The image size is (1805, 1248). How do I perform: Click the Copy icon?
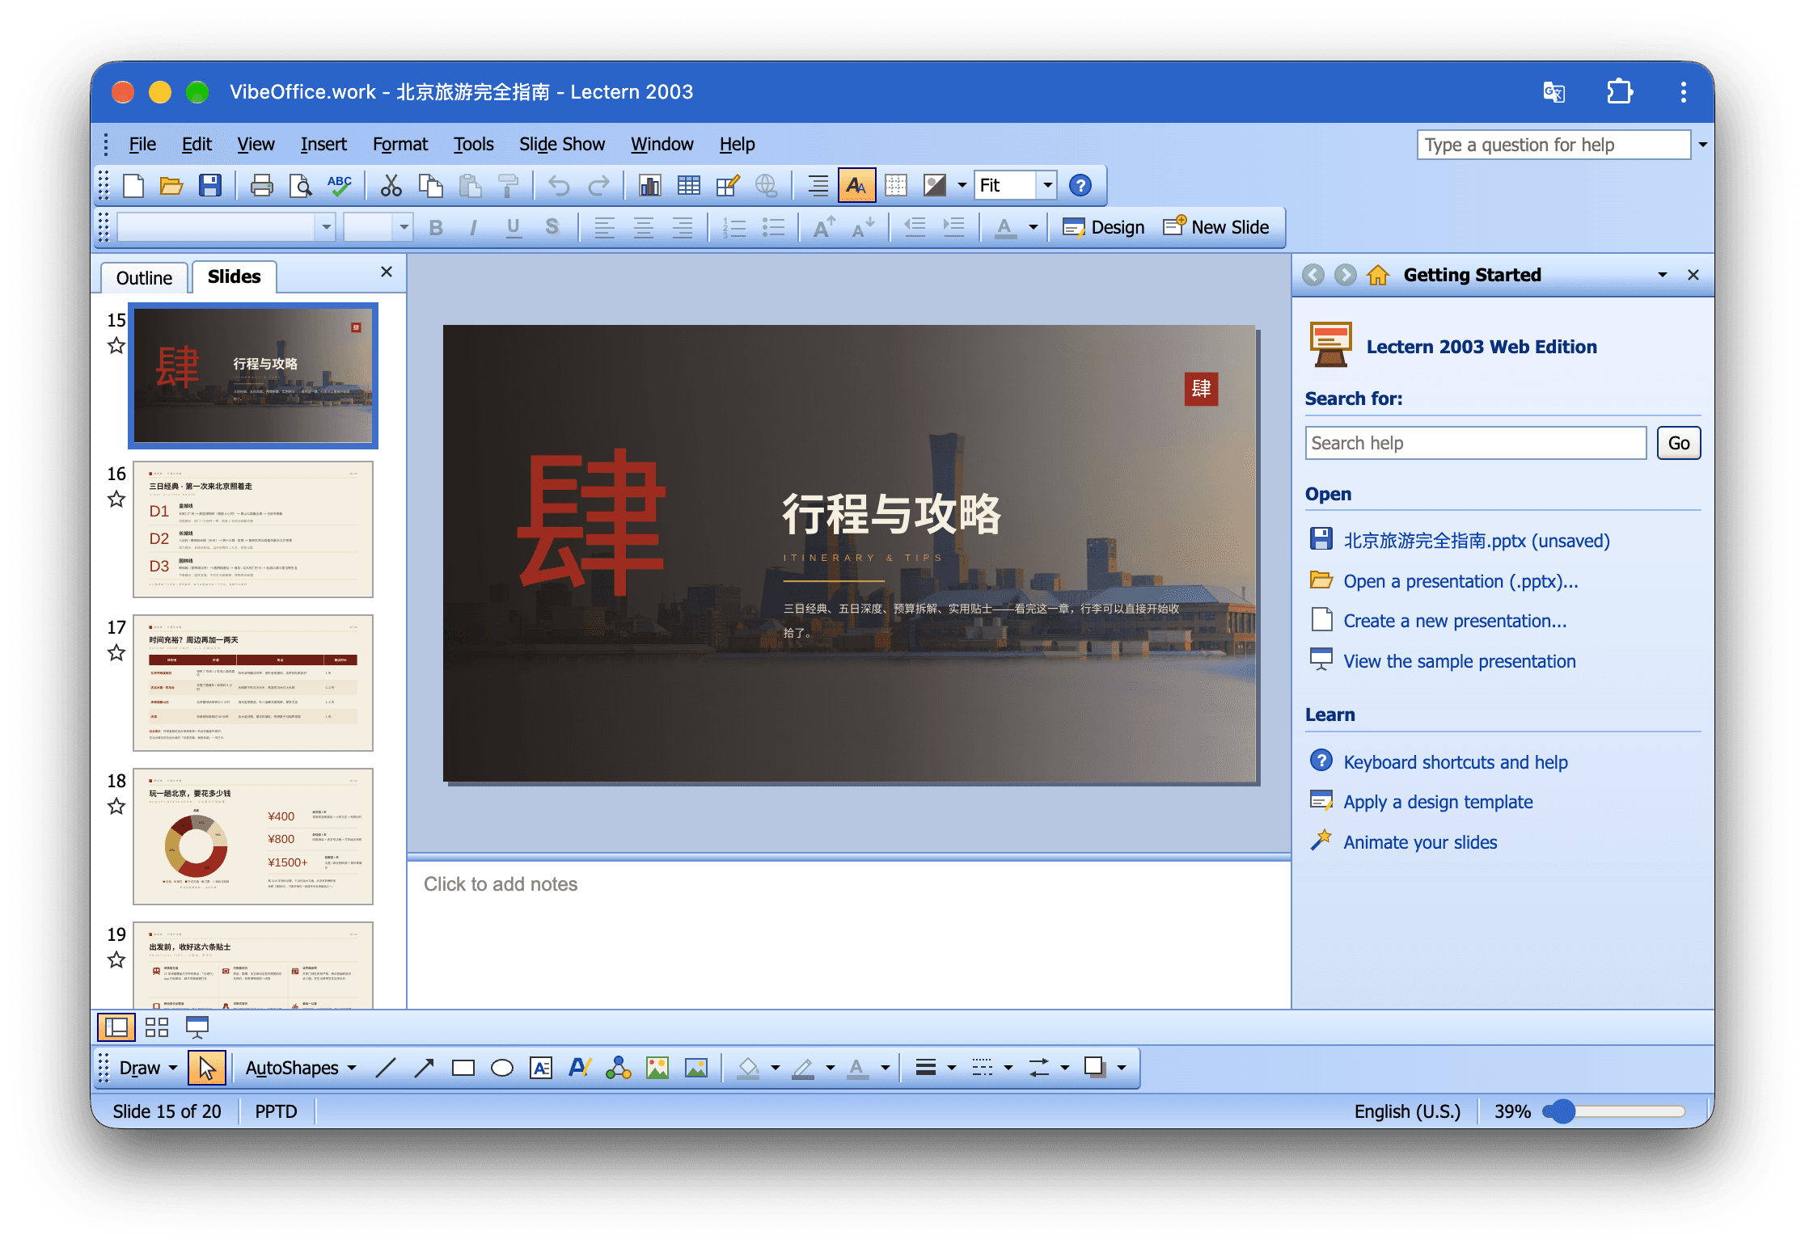(430, 186)
